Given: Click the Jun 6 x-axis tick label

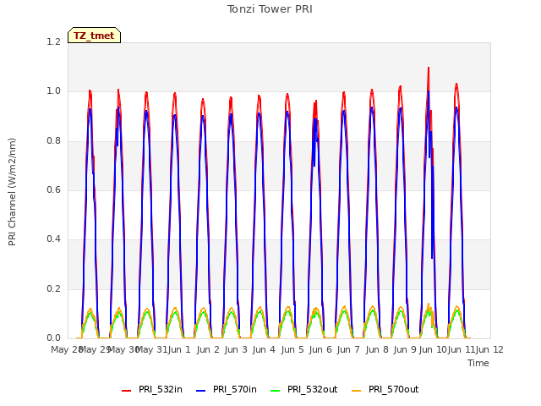Looking at the screenshot, I should 320,349.
